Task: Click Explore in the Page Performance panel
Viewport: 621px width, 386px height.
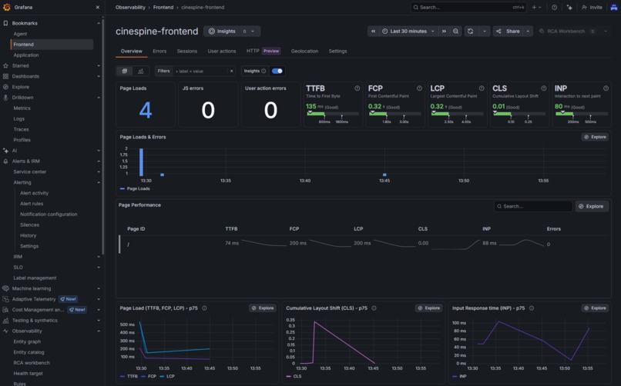Action: (592, 206)
